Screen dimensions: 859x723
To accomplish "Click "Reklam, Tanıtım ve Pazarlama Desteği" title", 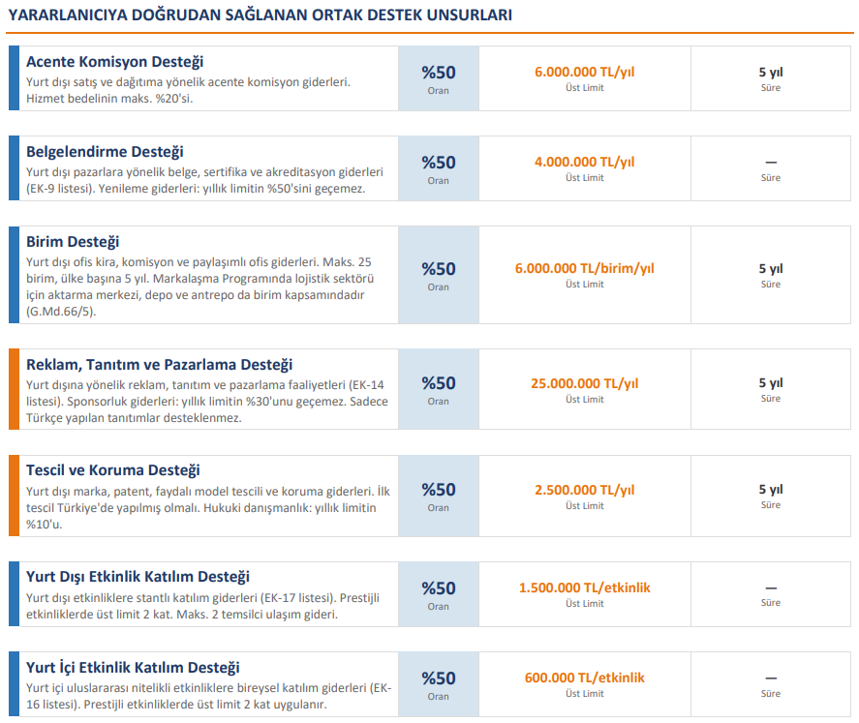I will (159, 365).
